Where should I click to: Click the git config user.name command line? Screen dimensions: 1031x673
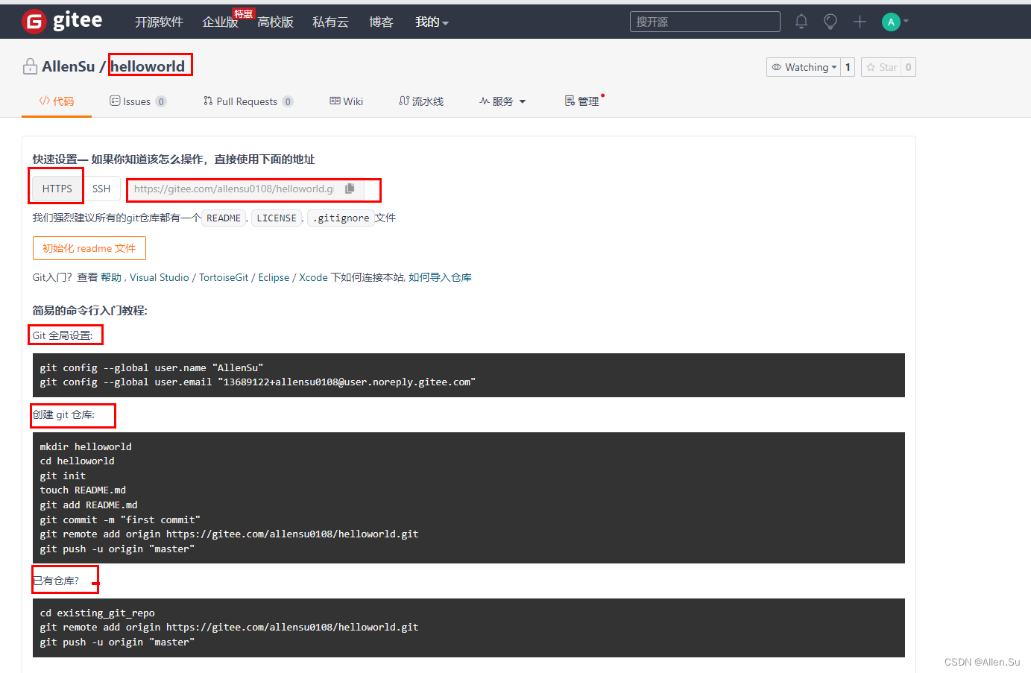151,367
